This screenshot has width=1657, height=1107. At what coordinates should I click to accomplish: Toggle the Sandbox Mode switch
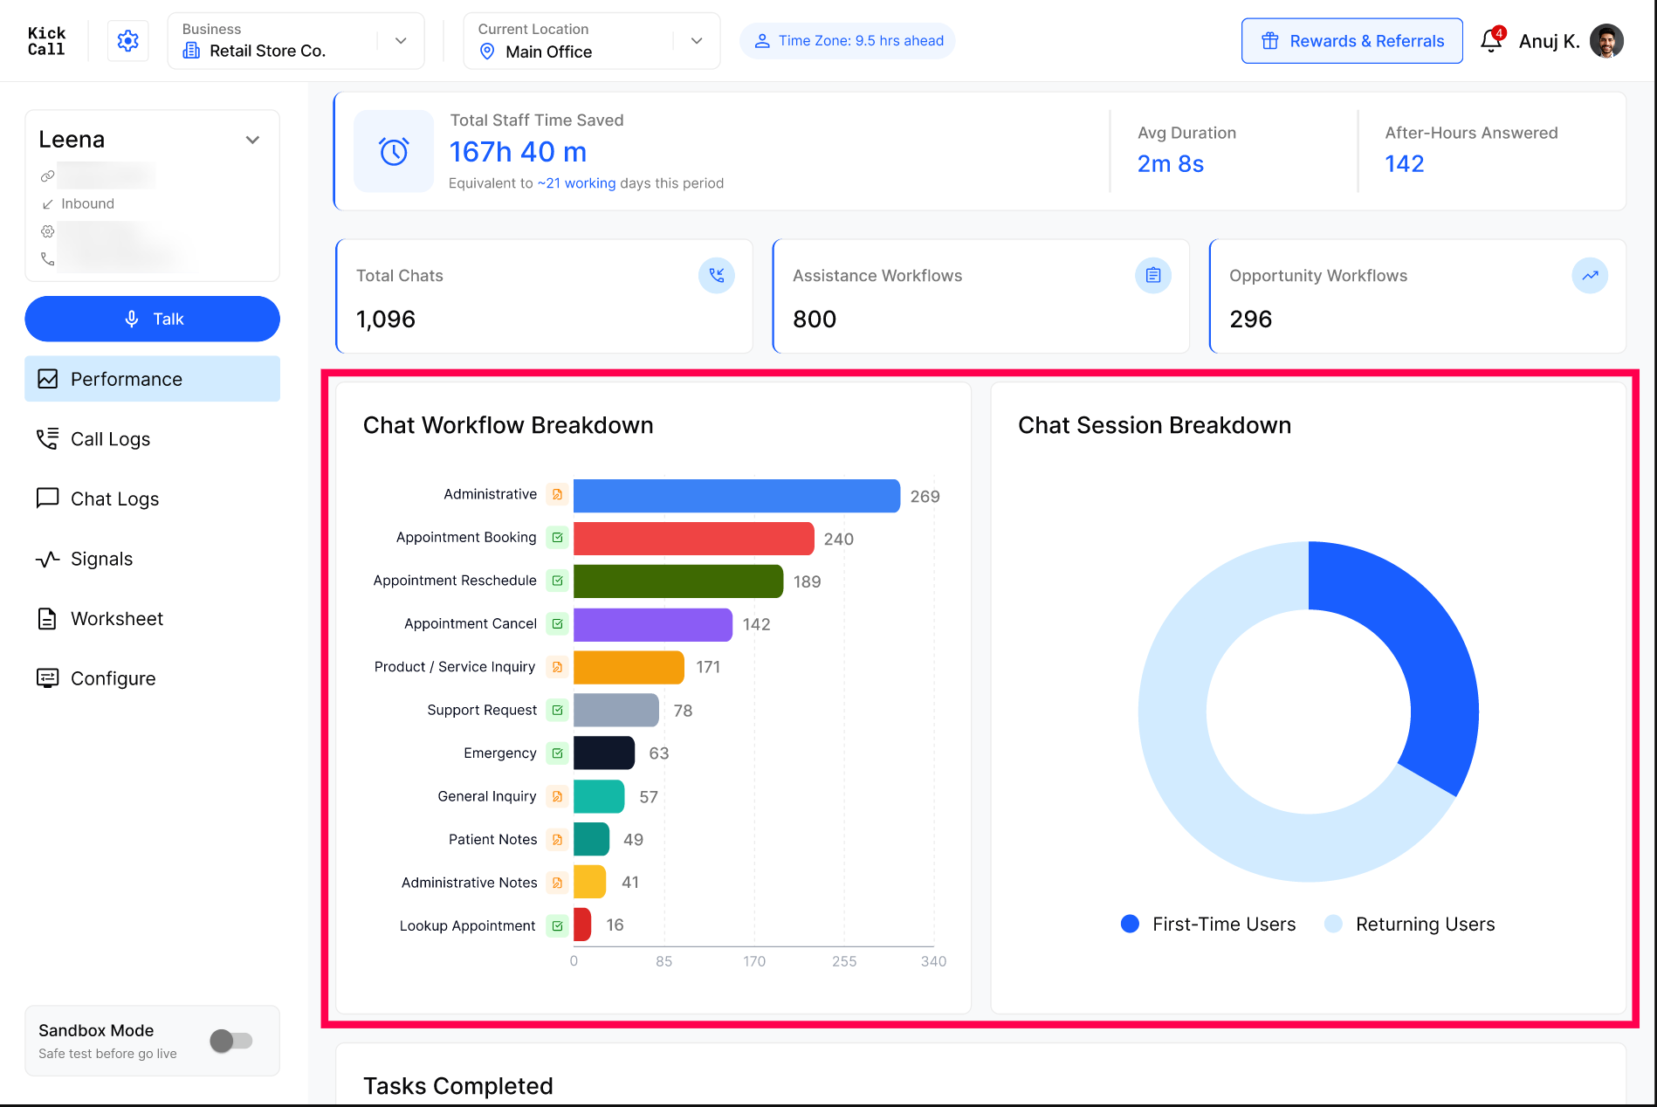pos(231,1041)
